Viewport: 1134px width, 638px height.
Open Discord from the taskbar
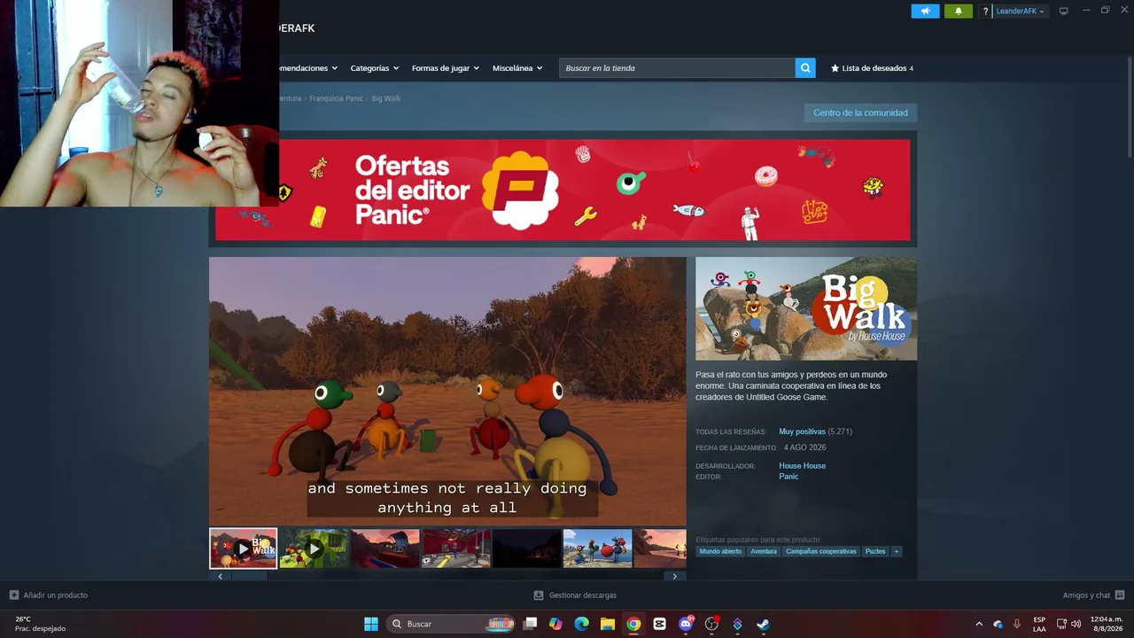point(685,624)
